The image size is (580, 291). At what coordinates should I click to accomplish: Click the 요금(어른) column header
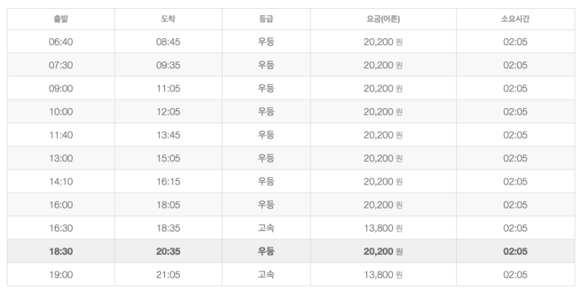pyautogui.click(x=383, y=19)
